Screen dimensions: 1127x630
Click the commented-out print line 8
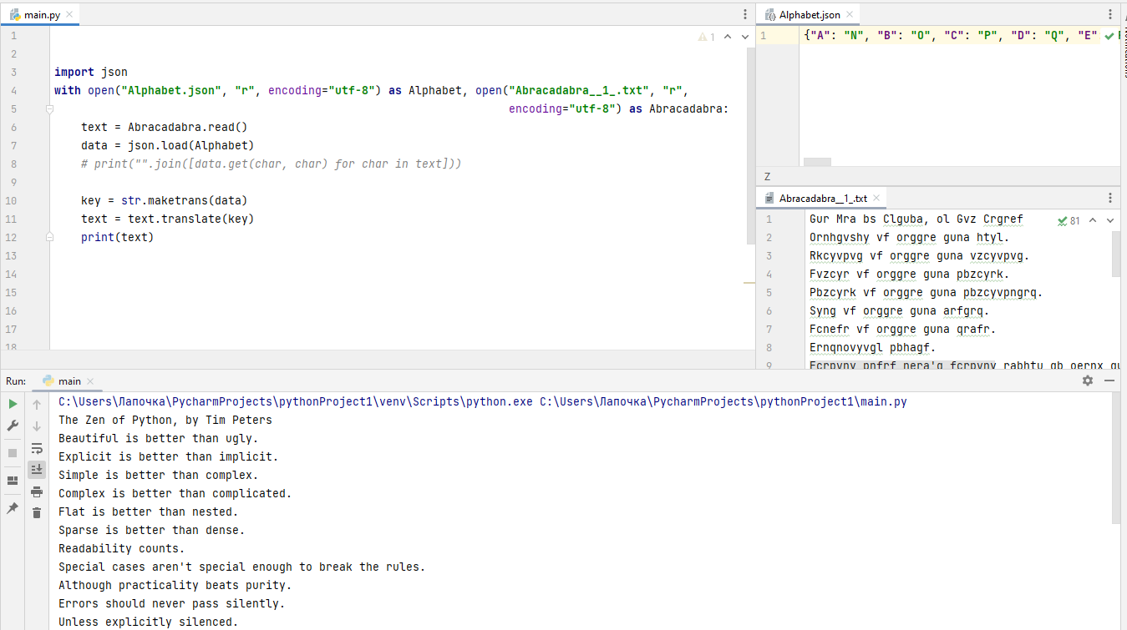(x=272, y=164)
